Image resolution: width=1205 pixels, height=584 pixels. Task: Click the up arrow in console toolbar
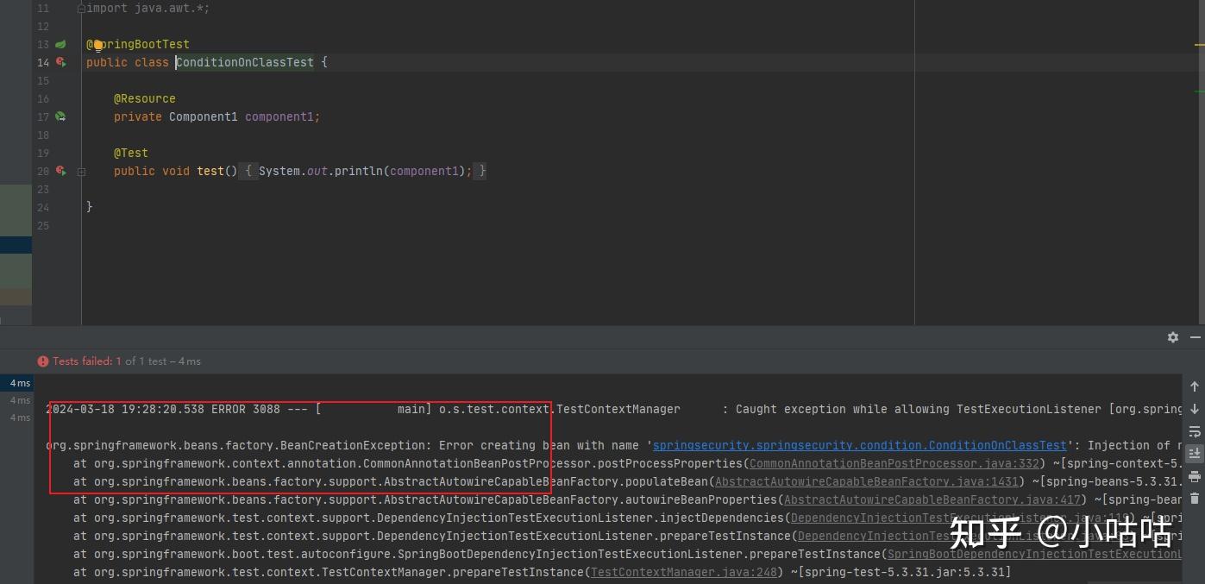point(1195,386)
